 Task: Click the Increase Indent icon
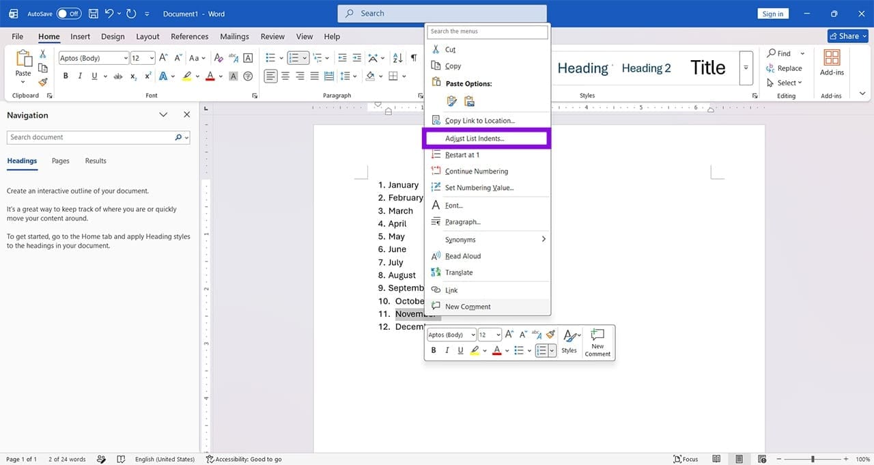356,58
